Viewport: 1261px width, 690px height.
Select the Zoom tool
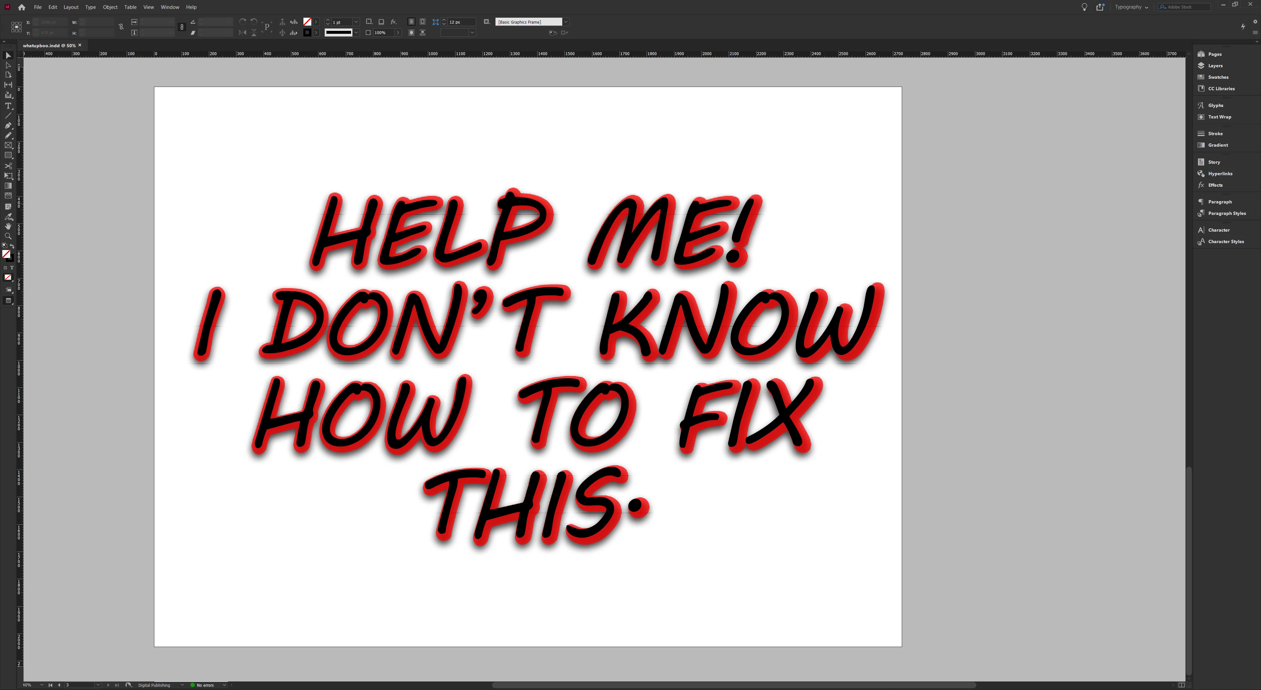tap(8, 236)
